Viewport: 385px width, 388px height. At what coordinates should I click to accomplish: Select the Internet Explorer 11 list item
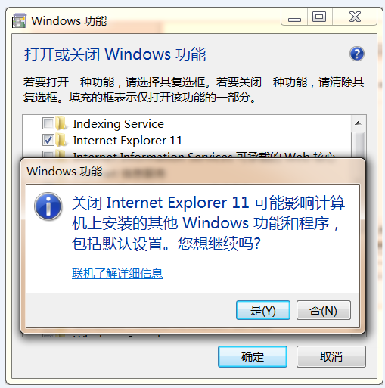(x=128, y=141)
